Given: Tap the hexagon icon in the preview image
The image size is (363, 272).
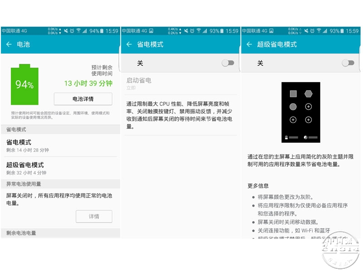Looking at the screenshot, I should (309, 94).
